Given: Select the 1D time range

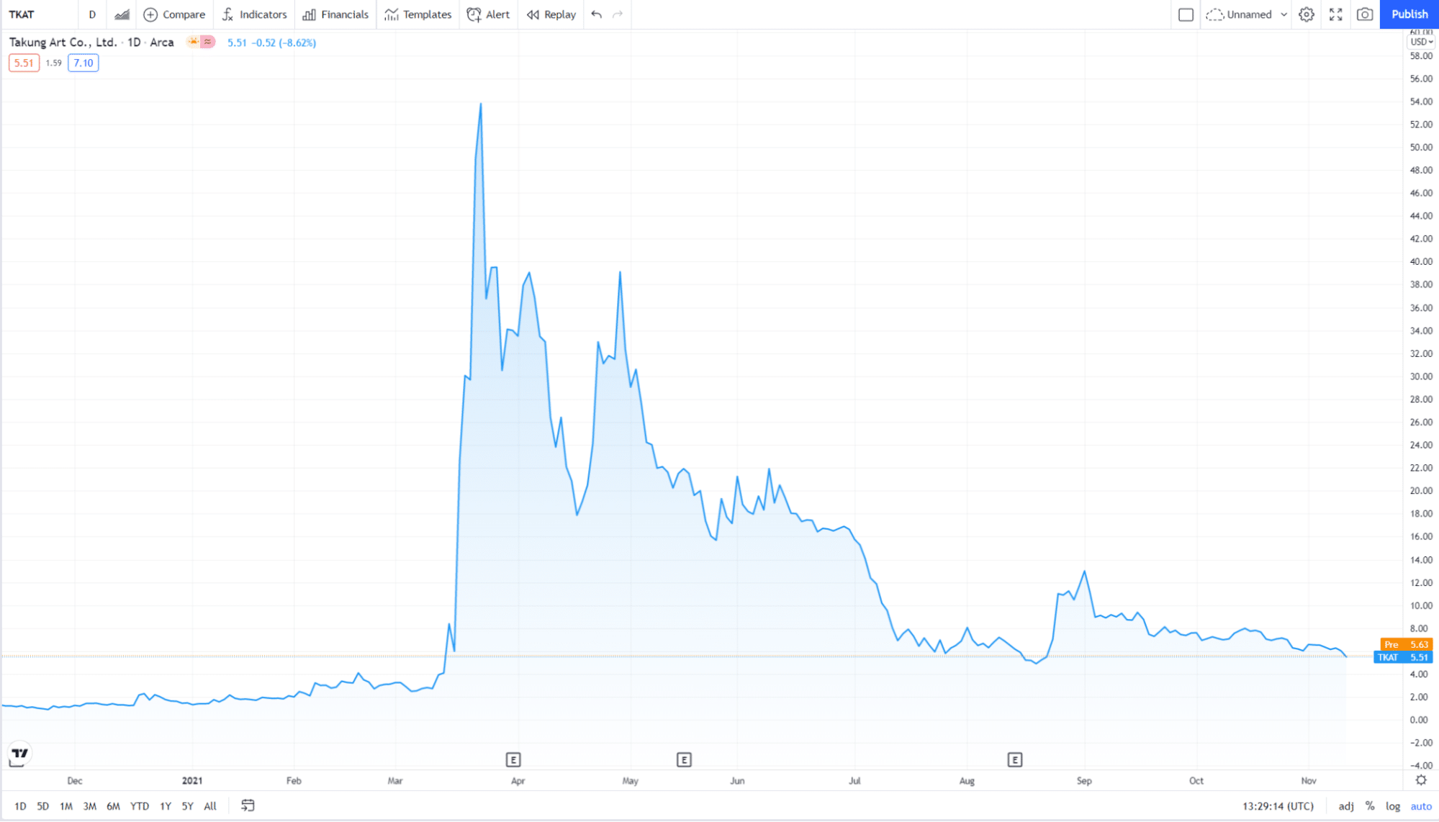Looking at the screenshot, I should point(20,806).
